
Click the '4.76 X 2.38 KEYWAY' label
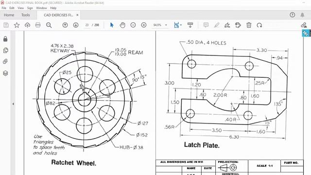pos(62,48)
